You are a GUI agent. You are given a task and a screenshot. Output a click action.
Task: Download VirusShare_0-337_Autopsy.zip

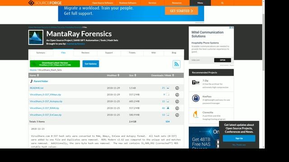point(46,101)
